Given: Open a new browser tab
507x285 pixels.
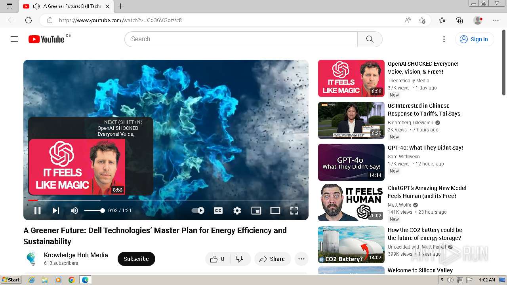Looking at the screenshot, I should tap(121, 6).
